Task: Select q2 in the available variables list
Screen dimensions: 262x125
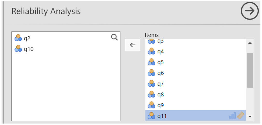Action: (27, 38)
